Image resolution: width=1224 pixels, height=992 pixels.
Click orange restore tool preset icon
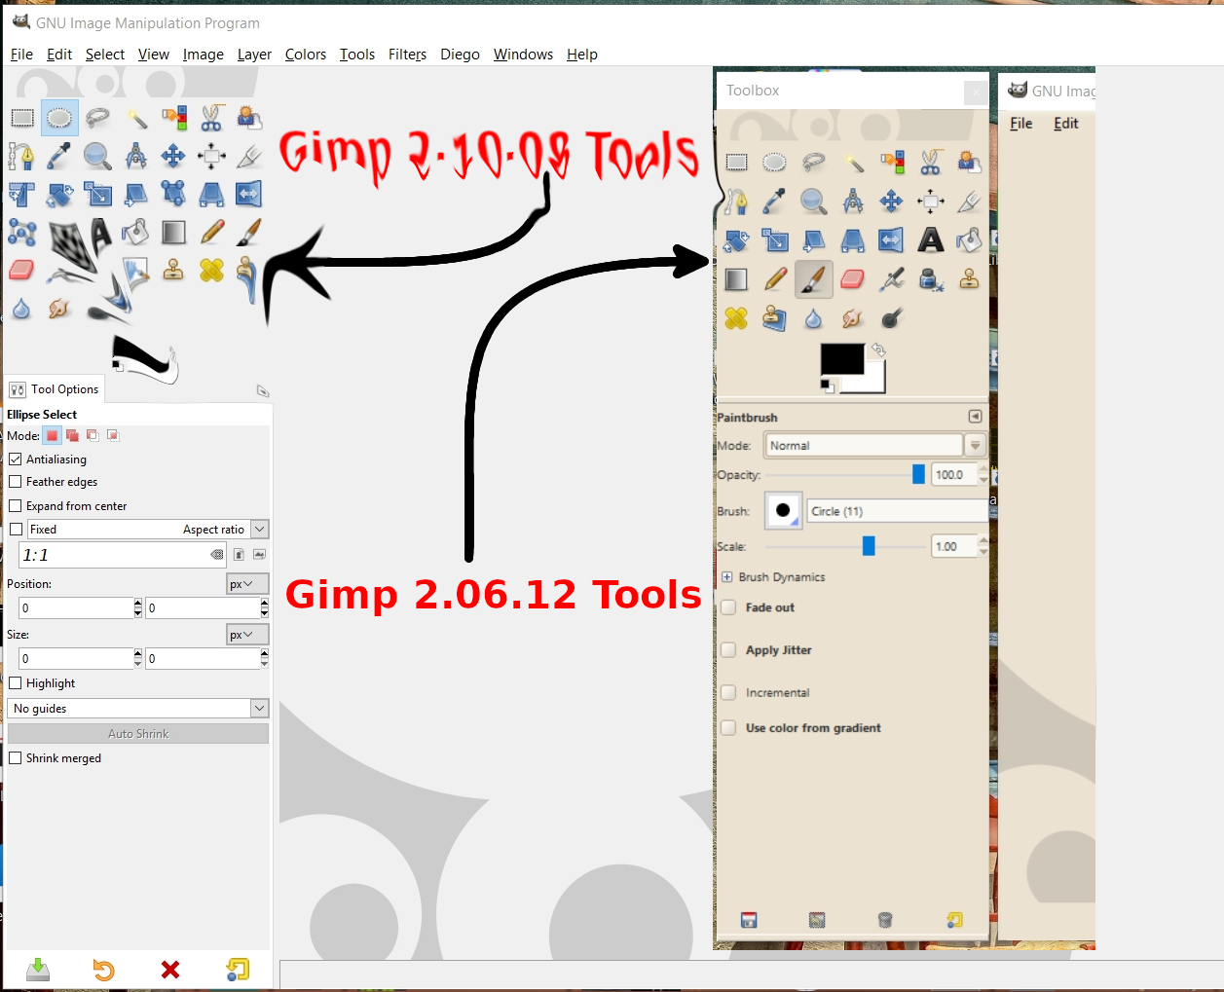tap(103, 969)
